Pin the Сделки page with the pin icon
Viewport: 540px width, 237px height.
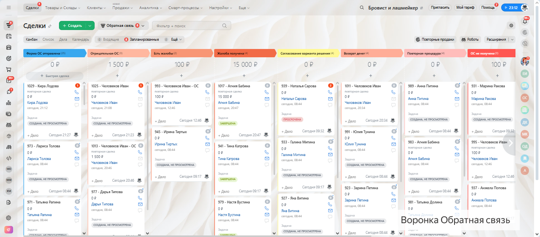[49, 26]
